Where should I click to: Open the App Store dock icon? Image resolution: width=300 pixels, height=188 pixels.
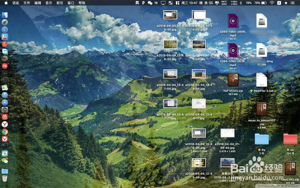click(x=5, y=102)
